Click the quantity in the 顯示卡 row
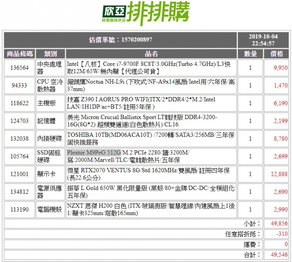 (x=250, y=174)
